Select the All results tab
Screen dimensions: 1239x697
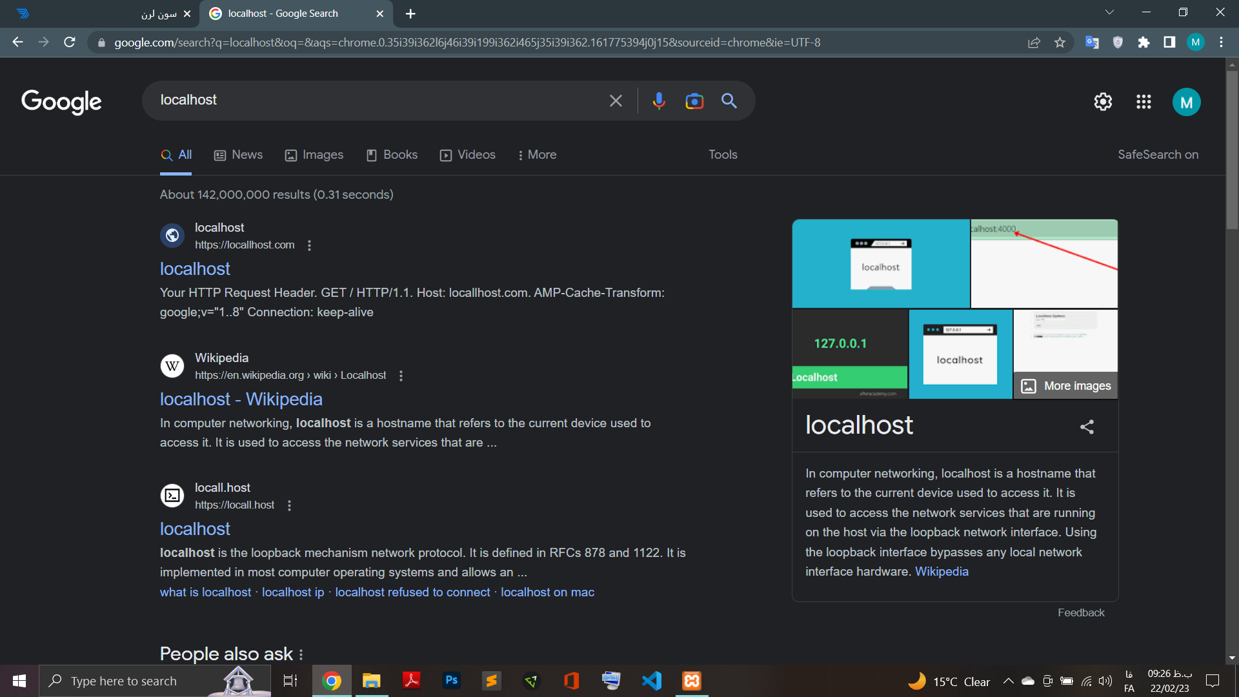pos(176,155)
